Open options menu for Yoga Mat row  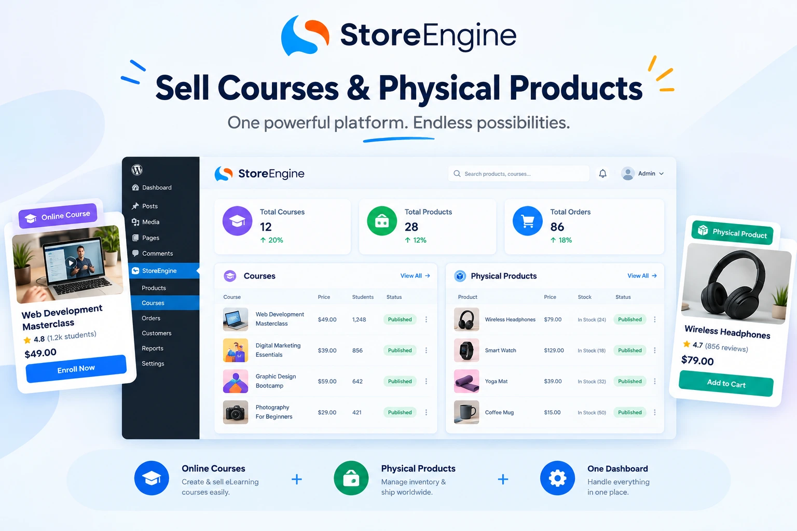(x=655, y=381)
